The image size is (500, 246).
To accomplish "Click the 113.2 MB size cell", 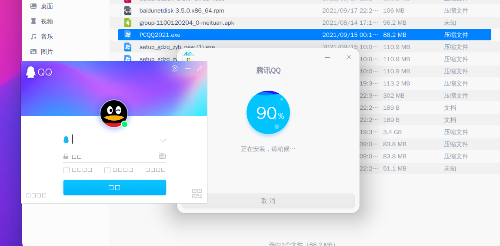I will (397, 83).
